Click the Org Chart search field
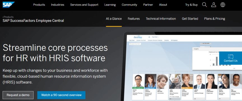This screenshot has height=101, width=242. (135, 44)
